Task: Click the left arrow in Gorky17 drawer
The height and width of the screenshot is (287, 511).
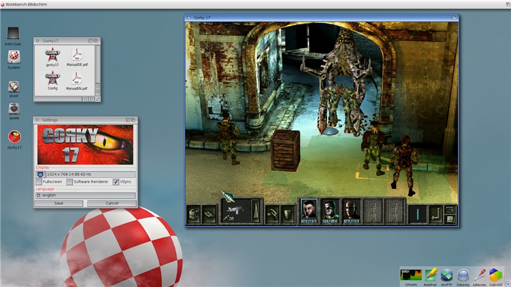Action: pyautogui.click(x=85, y=99)
